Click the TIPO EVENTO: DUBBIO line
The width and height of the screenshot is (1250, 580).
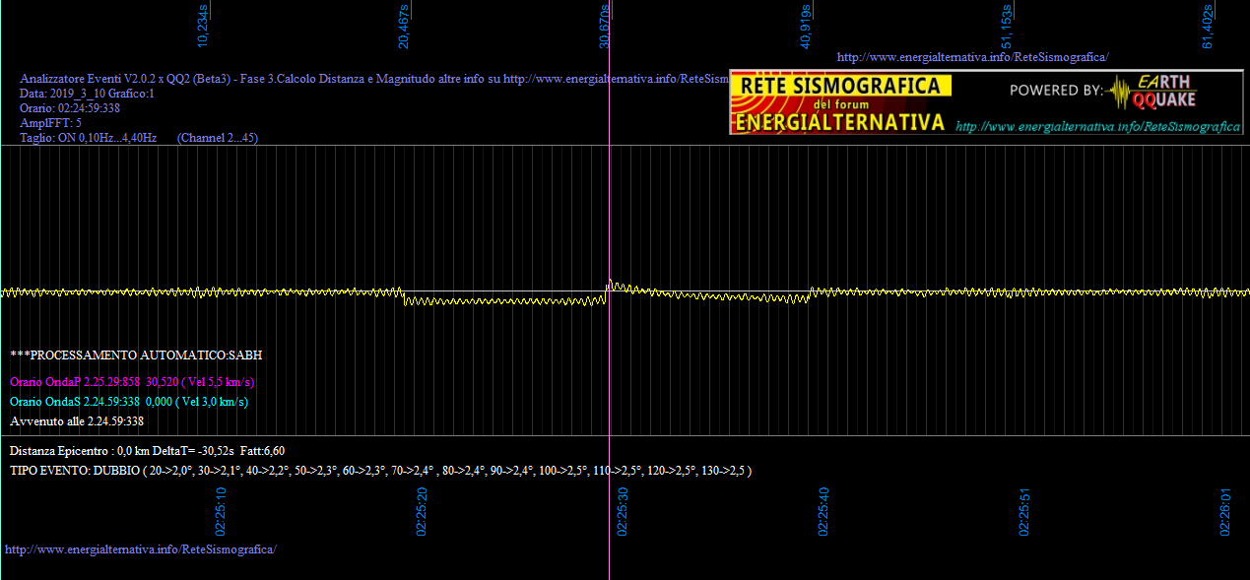(381, 471)
